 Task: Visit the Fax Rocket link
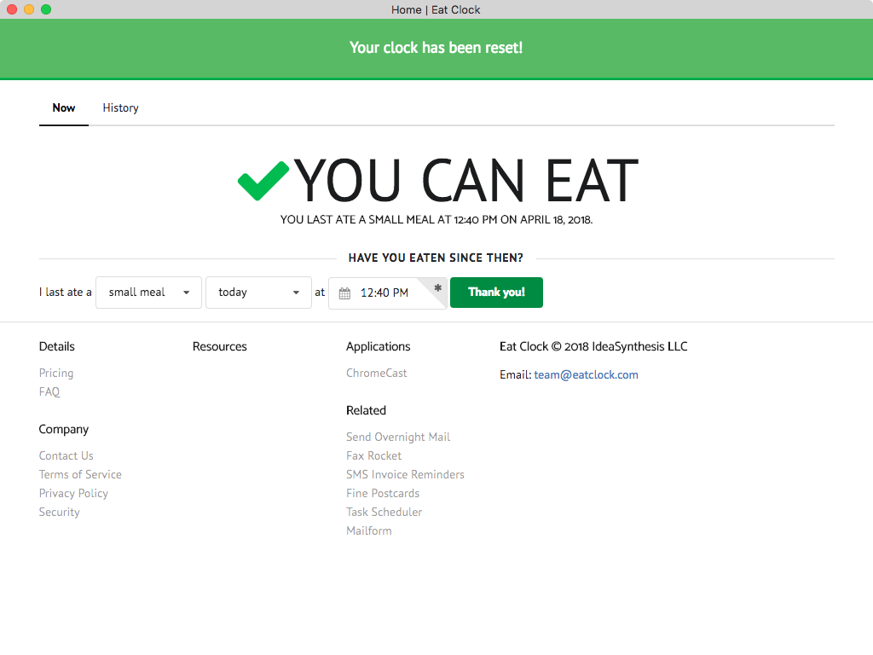(373, 455)
